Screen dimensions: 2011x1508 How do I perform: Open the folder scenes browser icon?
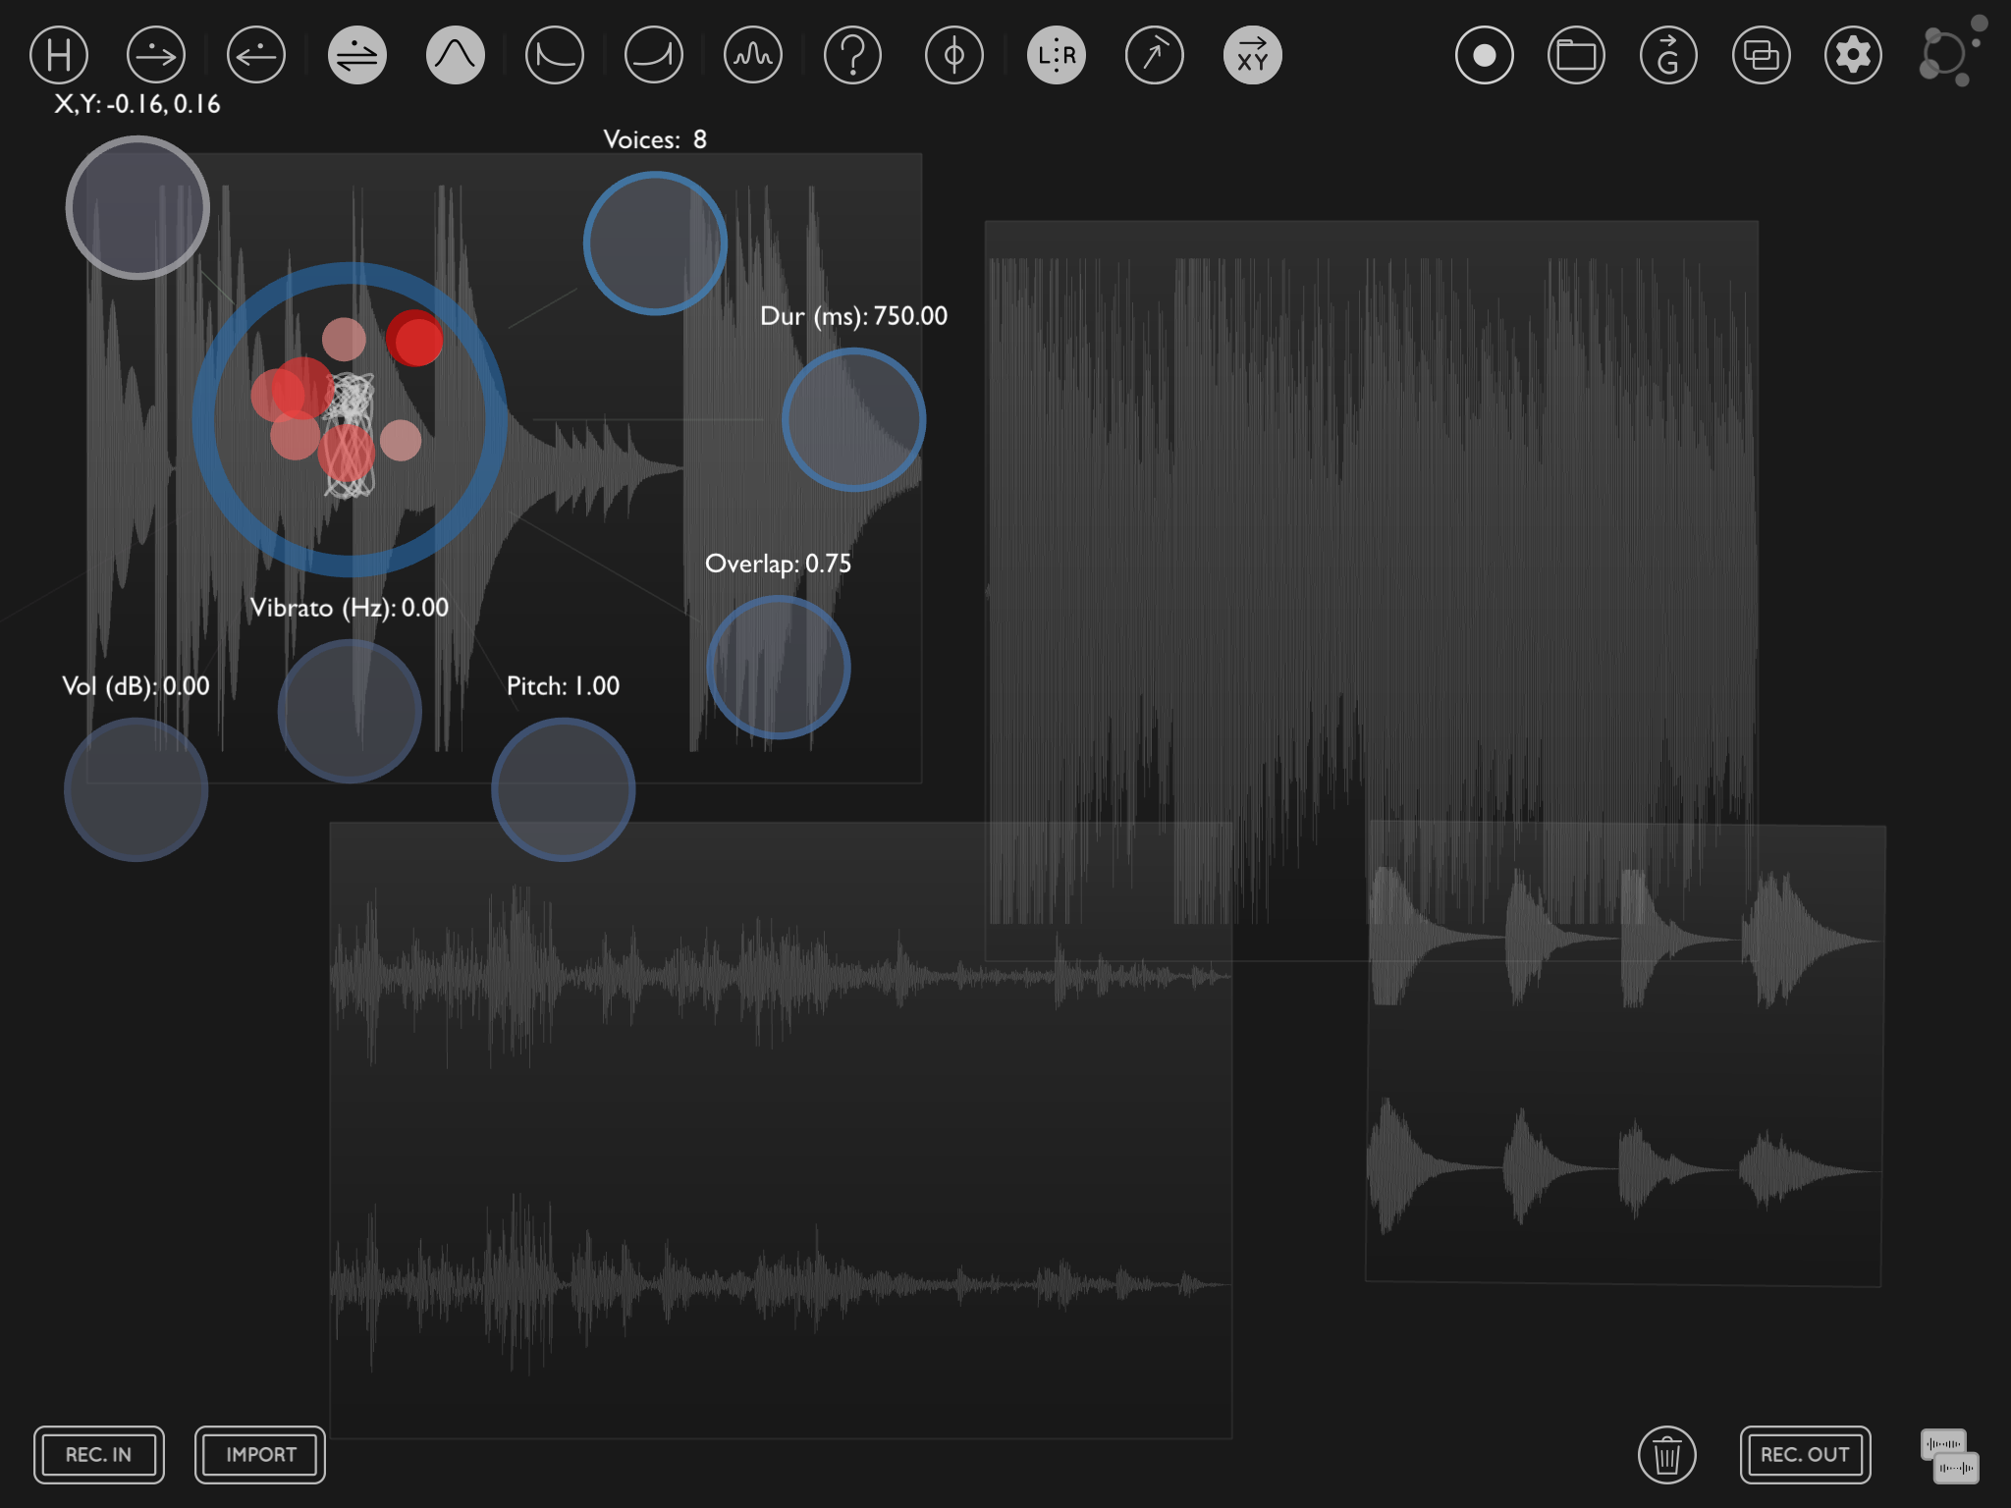[1576, 55]
